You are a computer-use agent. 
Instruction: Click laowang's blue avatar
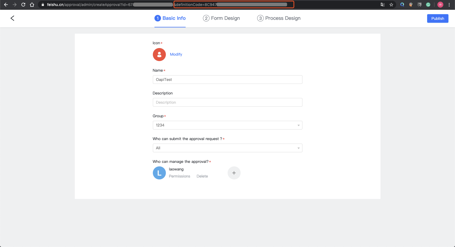tap(159, 173)
